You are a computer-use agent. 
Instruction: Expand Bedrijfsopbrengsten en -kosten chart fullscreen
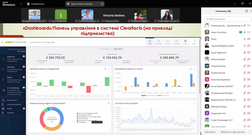click(194, 69)
